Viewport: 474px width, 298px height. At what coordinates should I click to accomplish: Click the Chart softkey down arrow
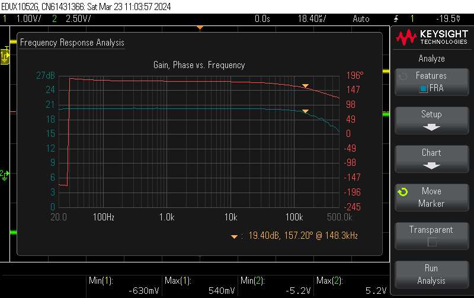coord(431,166)
